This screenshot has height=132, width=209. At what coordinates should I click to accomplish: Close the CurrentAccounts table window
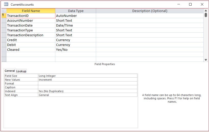tap(202, 4)
